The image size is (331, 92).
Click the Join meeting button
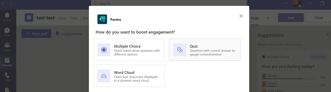291,18
